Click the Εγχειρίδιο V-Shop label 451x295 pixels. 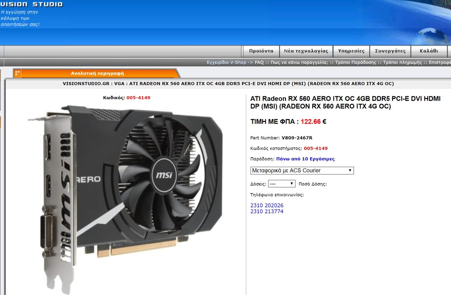point(226,62)
